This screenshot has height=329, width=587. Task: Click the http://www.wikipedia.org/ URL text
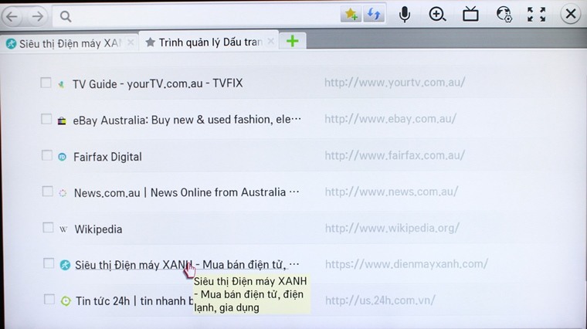tap(392, 228)
